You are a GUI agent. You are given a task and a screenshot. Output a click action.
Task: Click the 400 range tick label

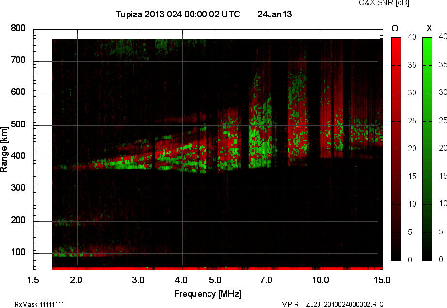pyautogui.click(x=18, y=156)
